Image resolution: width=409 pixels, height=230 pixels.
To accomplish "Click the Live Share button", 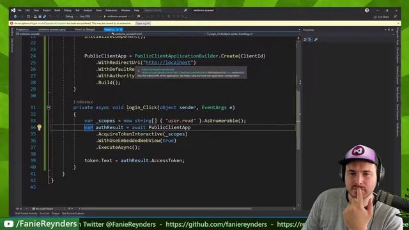I will pyautogui.click(x=382, y=17).
